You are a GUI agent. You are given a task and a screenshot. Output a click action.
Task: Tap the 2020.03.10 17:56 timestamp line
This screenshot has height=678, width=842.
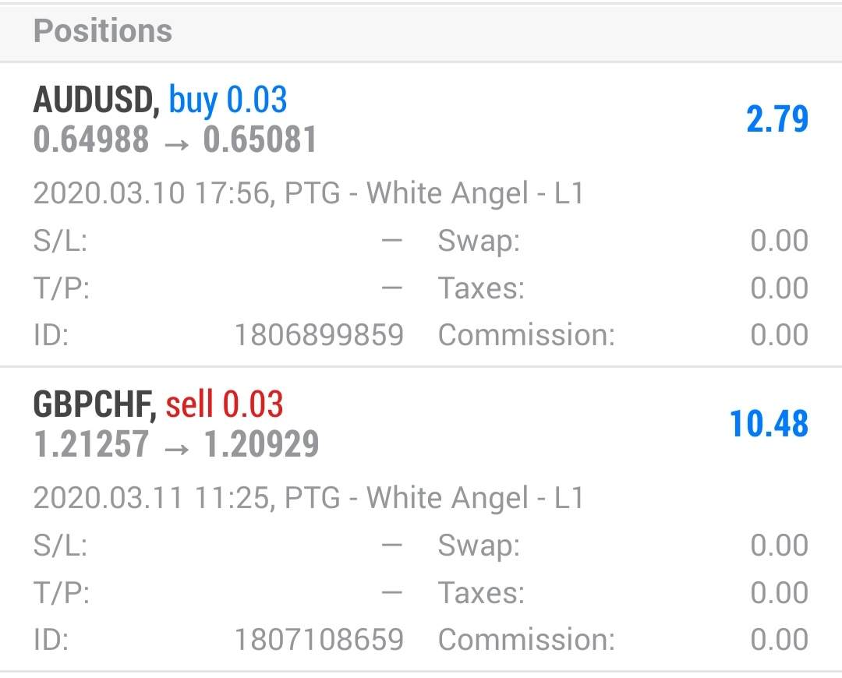pos(308,193)
